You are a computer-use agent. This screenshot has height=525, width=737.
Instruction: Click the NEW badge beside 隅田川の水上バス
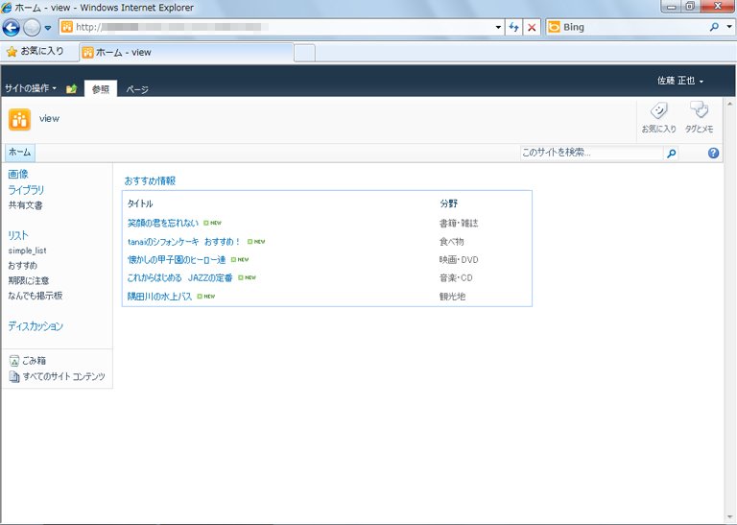coord(206,297)
